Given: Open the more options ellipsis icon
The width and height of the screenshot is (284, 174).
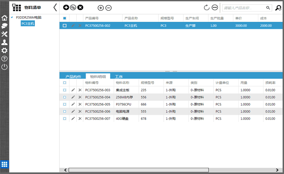Looking at the screenshot, I should pyautogui.click(x=215, y=7).
